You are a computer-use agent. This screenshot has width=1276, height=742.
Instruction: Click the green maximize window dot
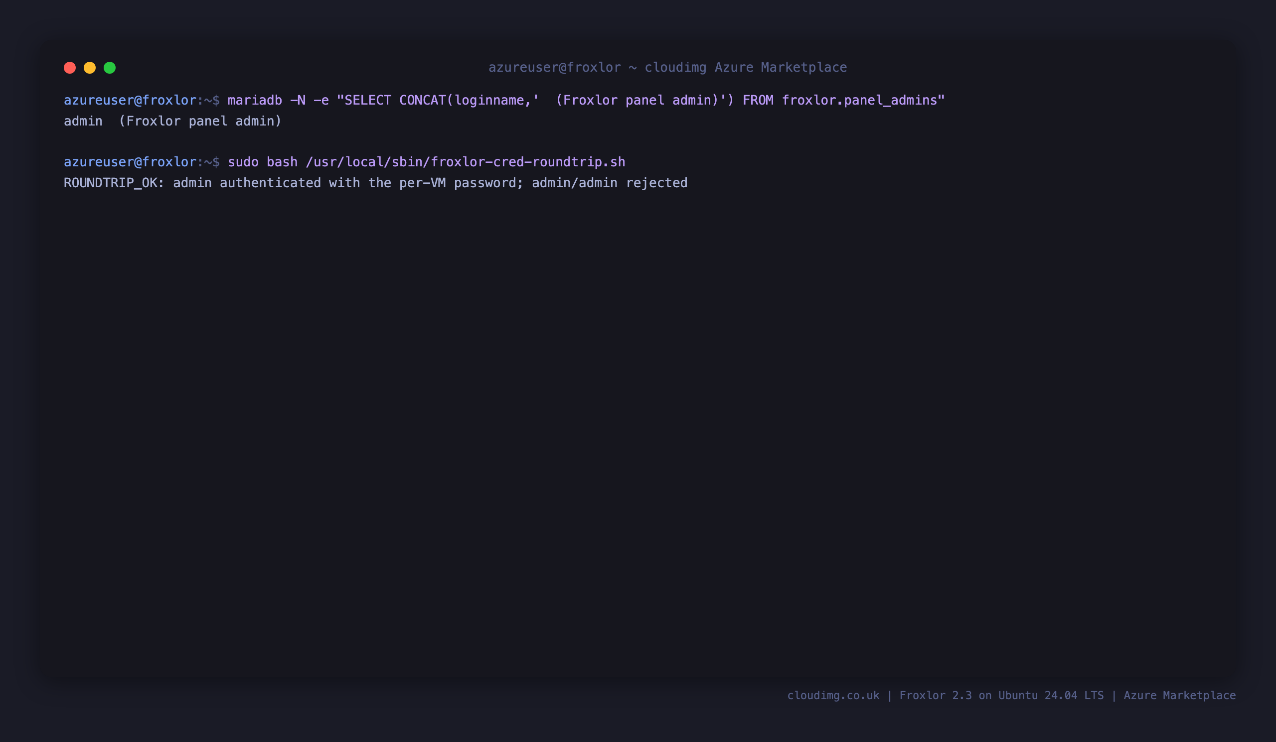pyautogui.click(x=110, y=68)
